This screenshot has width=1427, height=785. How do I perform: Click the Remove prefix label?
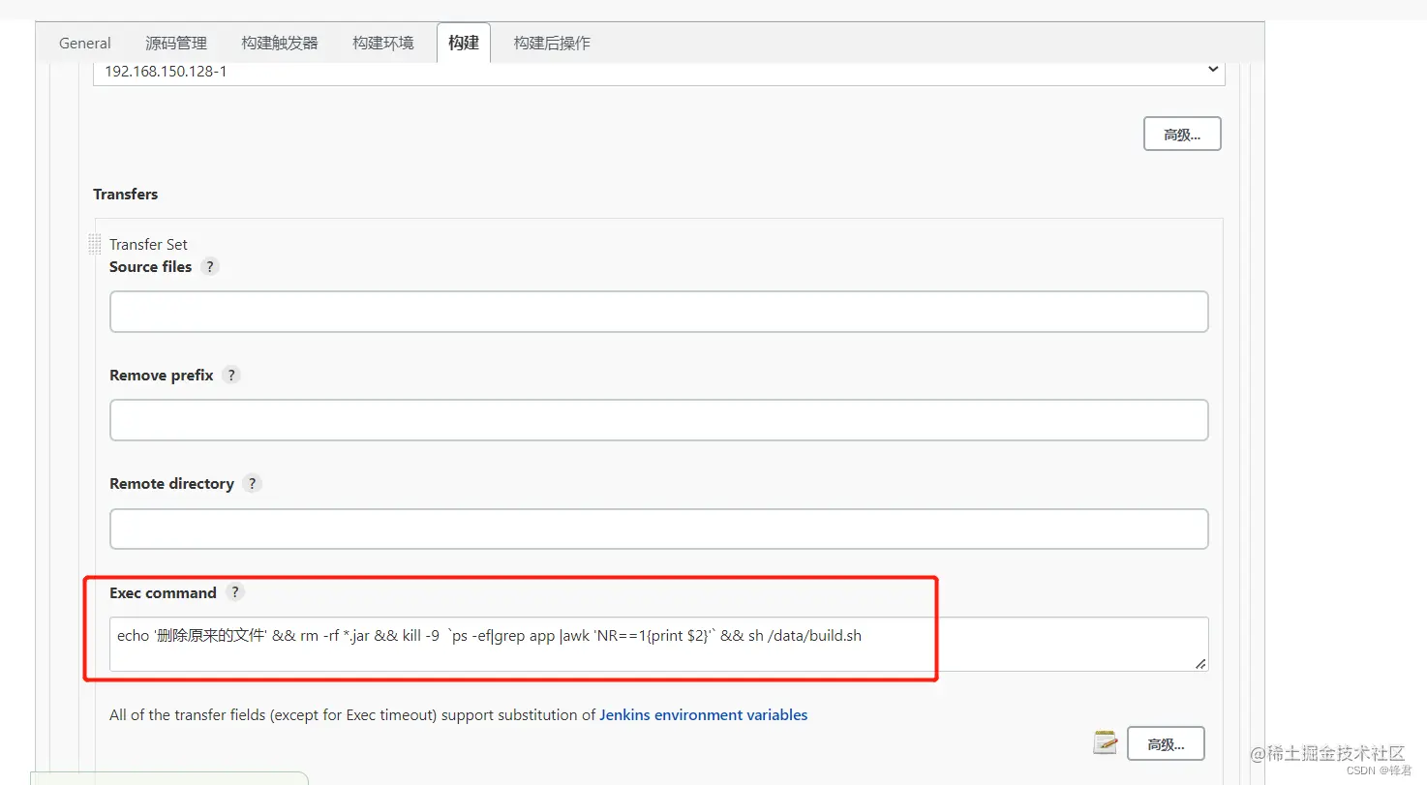[x=162, y=375]
